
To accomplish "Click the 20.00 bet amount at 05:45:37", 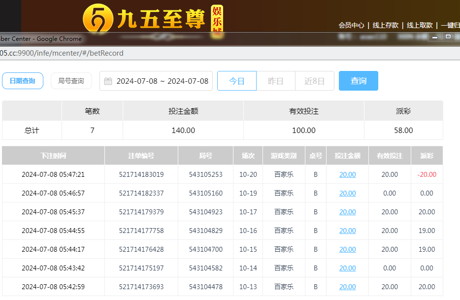I will click(347, 212).
